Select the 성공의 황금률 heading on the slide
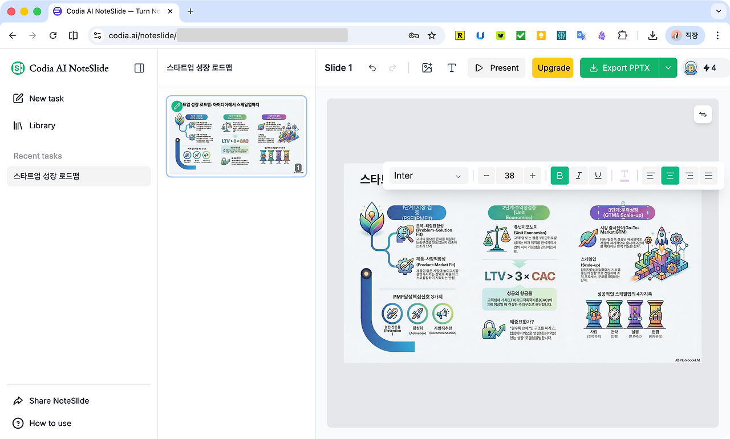 518,293
